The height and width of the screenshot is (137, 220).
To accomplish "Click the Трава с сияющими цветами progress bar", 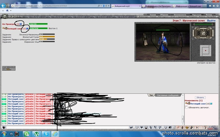I will coord(47,39).
